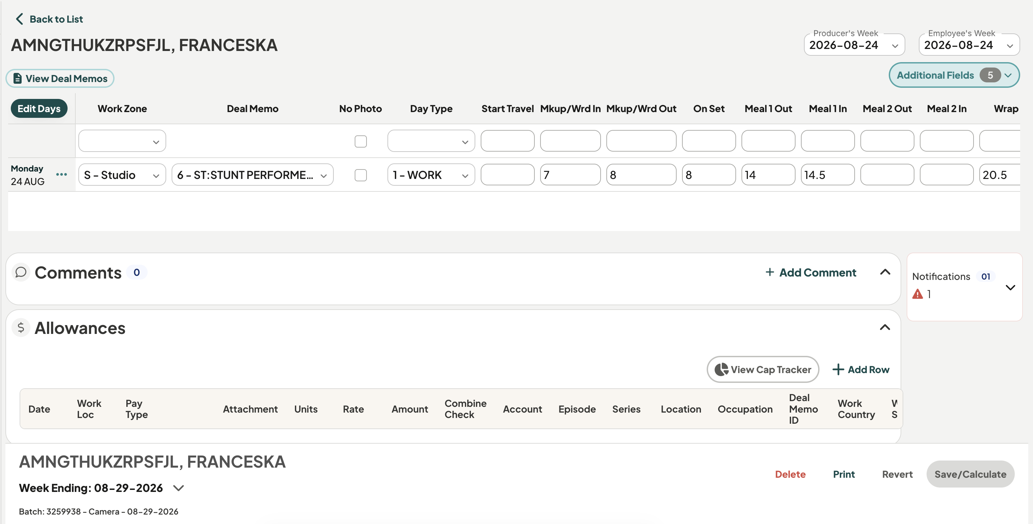Open the 1 - WORK day type dropdown
Image resolution: width=1033 pixels, height=524 pixels.
click(x=431, y=175)
